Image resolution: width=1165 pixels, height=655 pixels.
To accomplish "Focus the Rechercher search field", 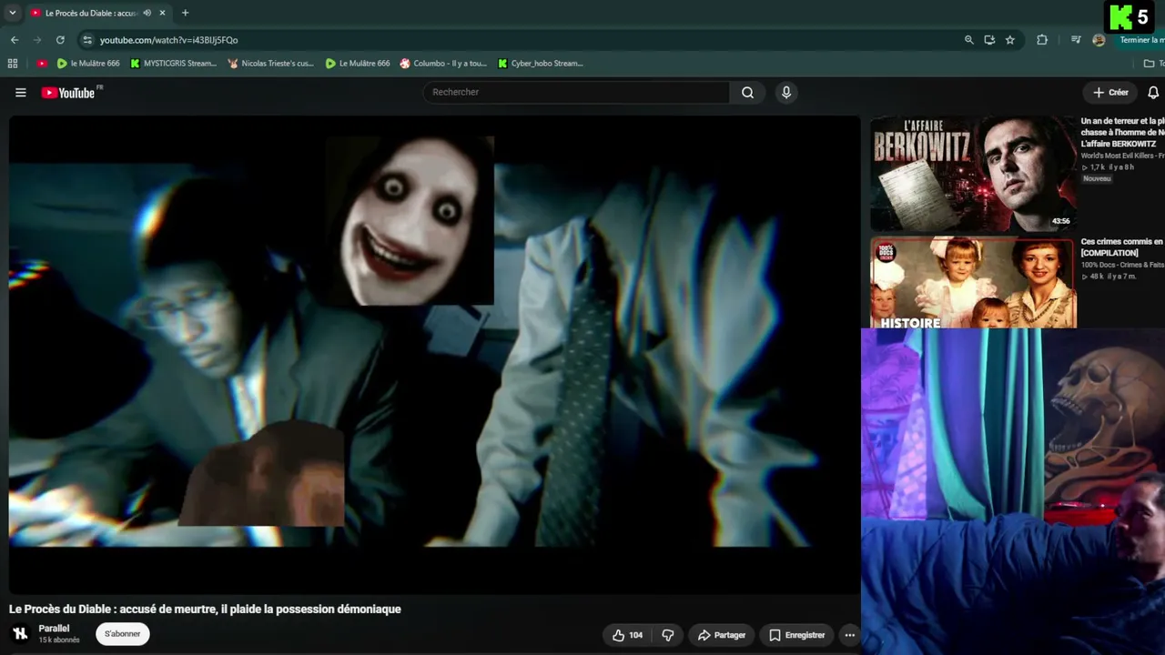I will tap(576, 92).
